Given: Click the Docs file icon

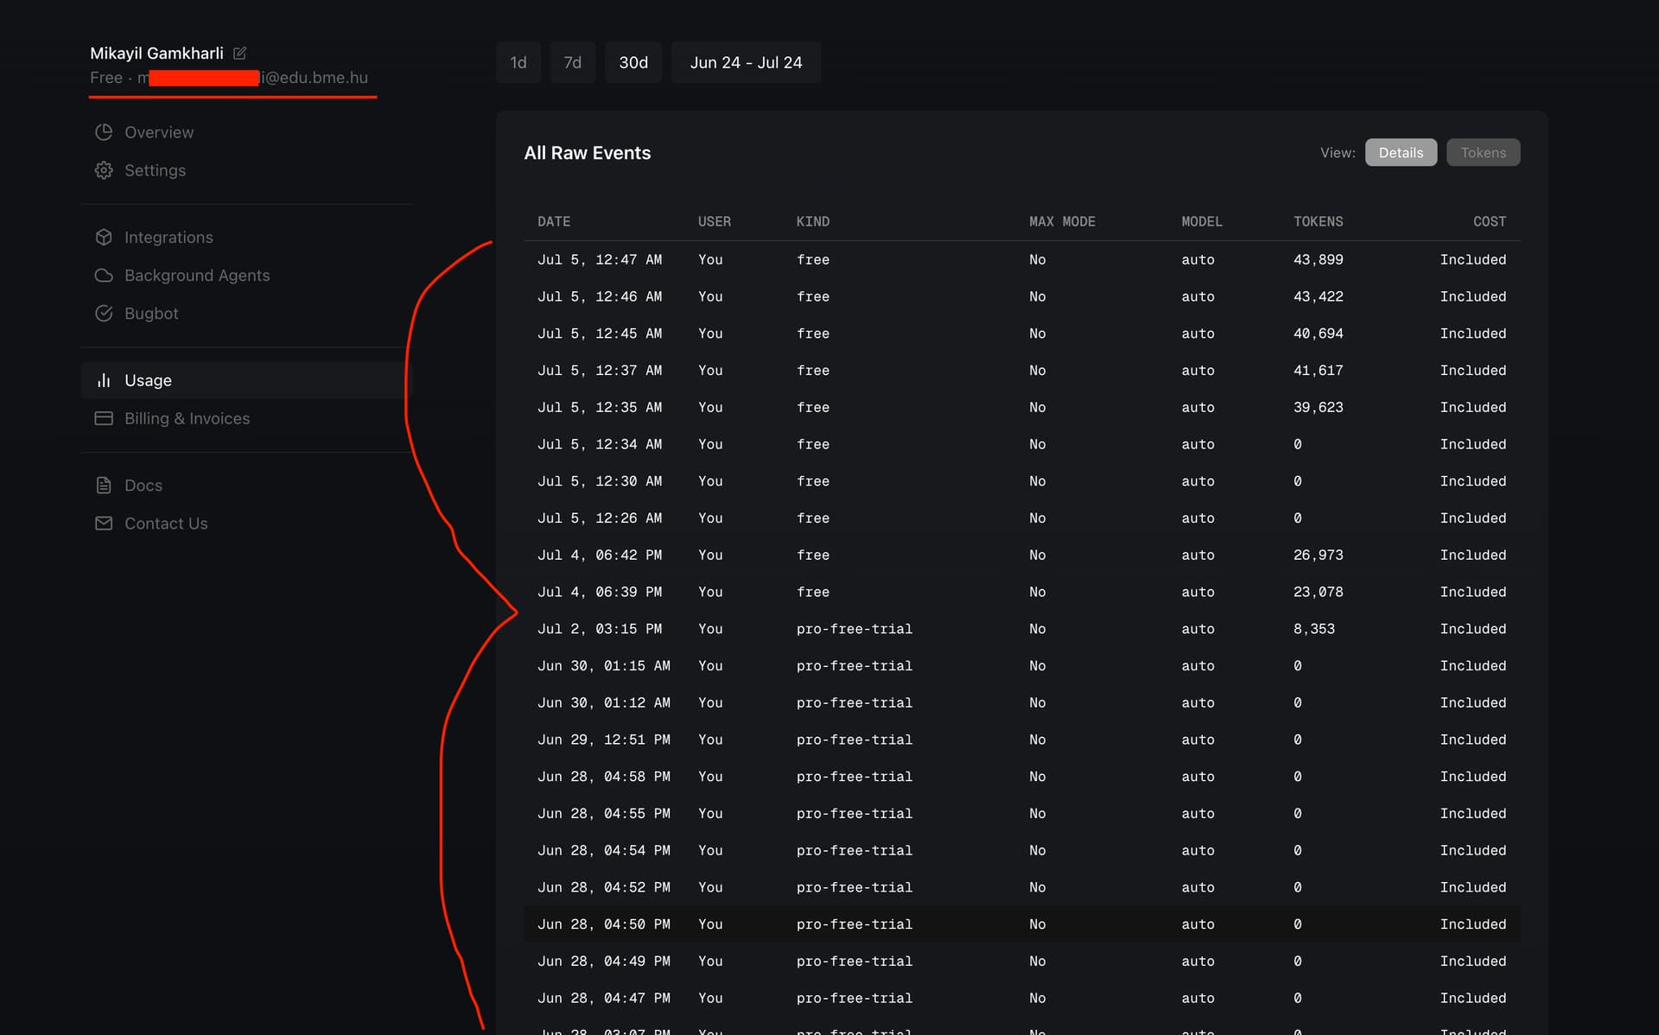Looking at the screenshot, I should click(x=104, y=486).
